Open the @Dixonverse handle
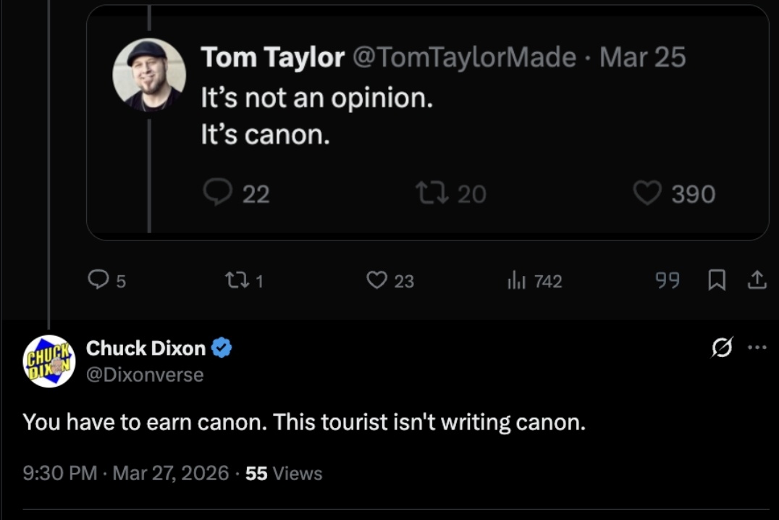Image resolution: width=779 pixels, height=520 pixels. (145, 374)
